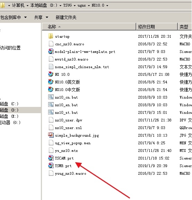The width and height of the screenshot is (192, 200).
Task: Go to ugnx folder in breadcrumb
Action: pyautogui.click(x=82, y=6)
